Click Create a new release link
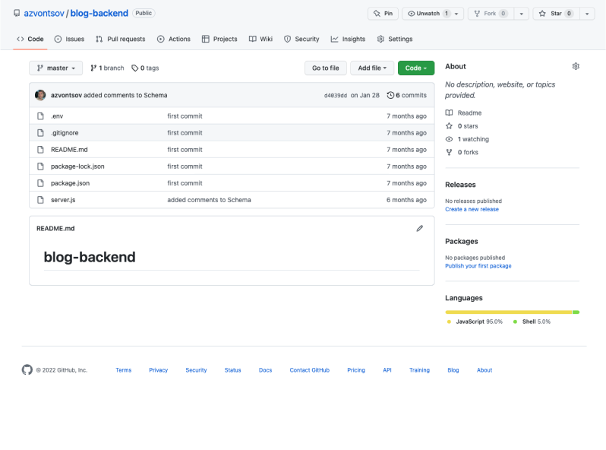This screenshot has width=606, height=450. [472, 209]
